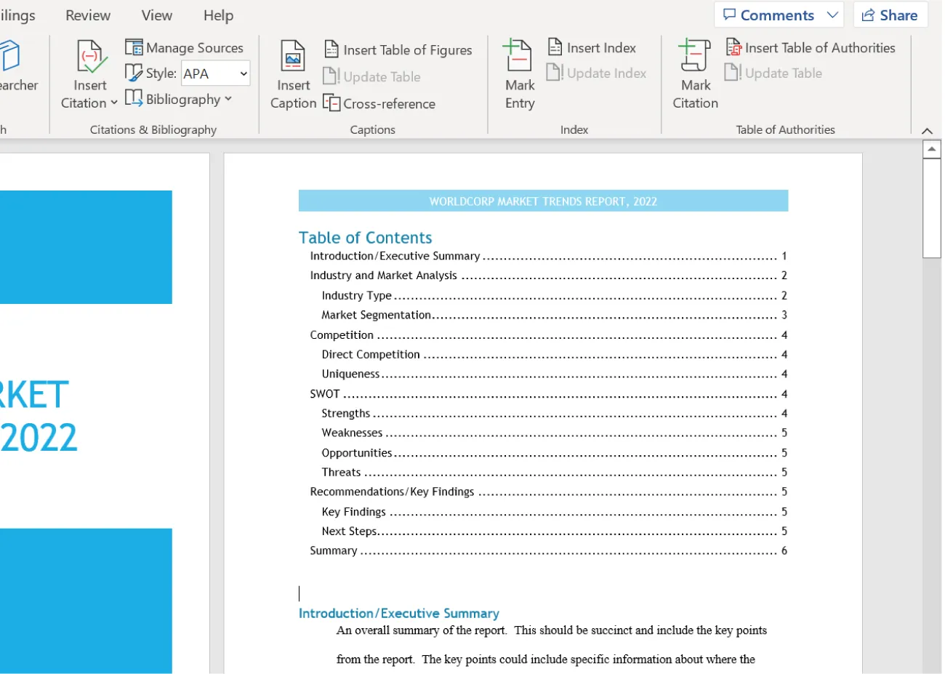Open the Comments dropdown arrow
This screenshot has width=945, height=674.
831,15
